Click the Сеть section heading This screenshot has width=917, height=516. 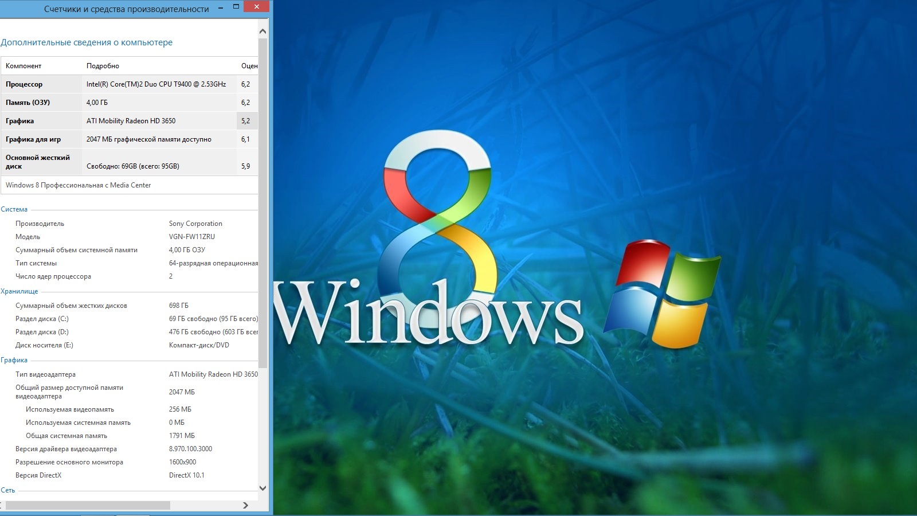(8, 490)
